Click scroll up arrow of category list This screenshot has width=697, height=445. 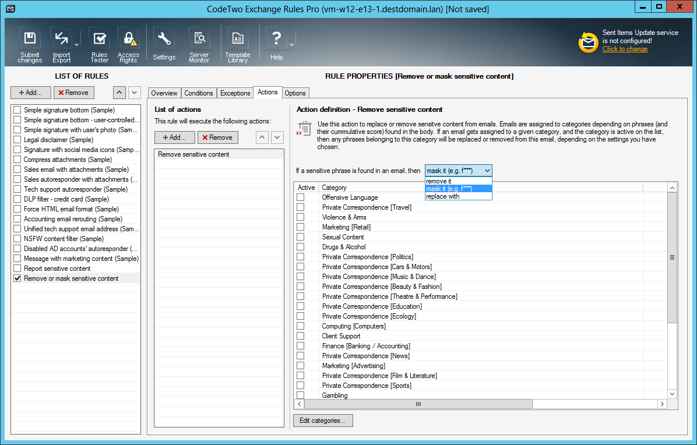pos(672,188)
